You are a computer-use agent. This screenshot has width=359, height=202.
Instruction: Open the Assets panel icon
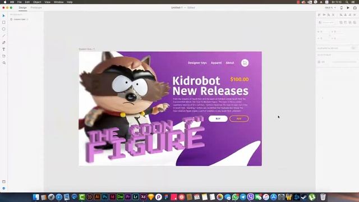pyautogui.click(x=4, y=182)
